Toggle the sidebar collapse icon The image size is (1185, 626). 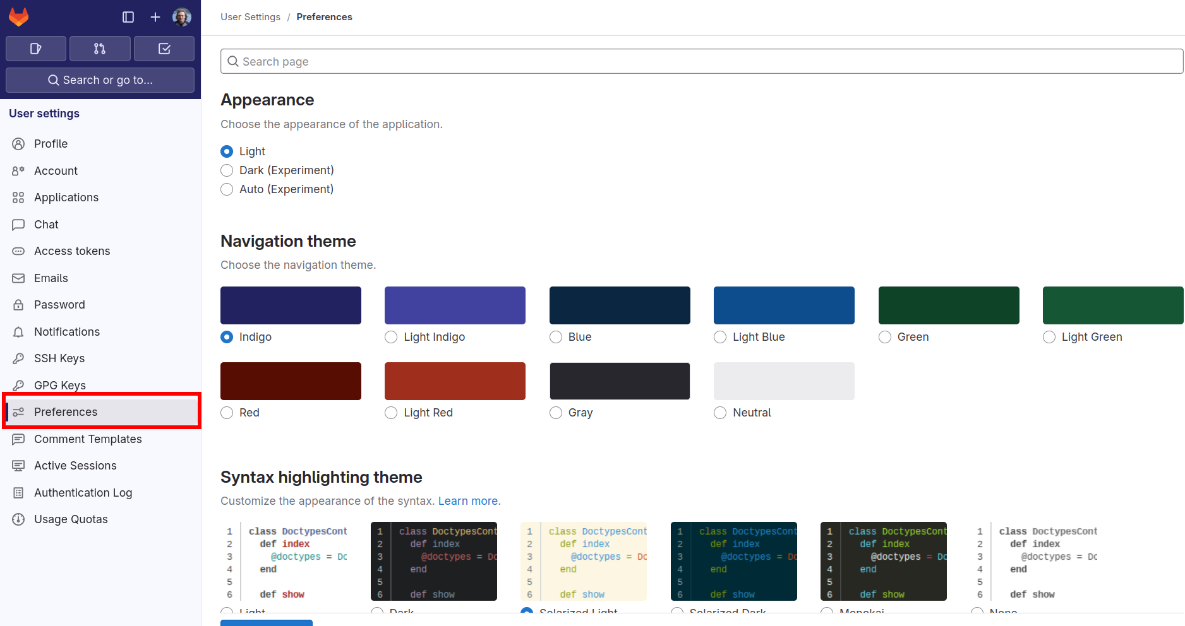(x=128, y=17)
